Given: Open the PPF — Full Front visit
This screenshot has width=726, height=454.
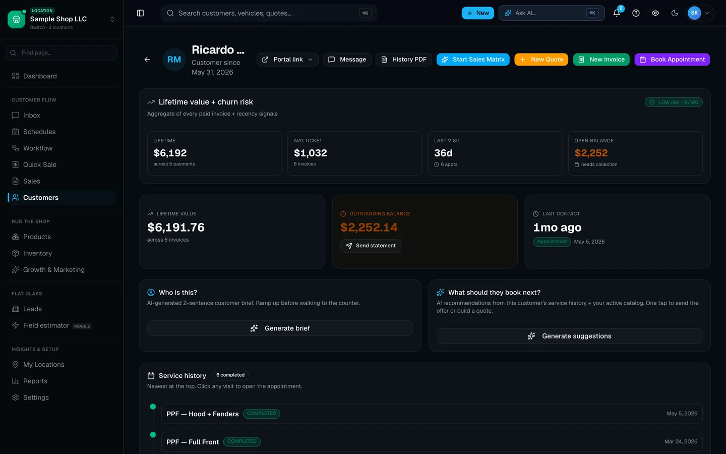Looking at the screenshot, I should pos(432,442).
